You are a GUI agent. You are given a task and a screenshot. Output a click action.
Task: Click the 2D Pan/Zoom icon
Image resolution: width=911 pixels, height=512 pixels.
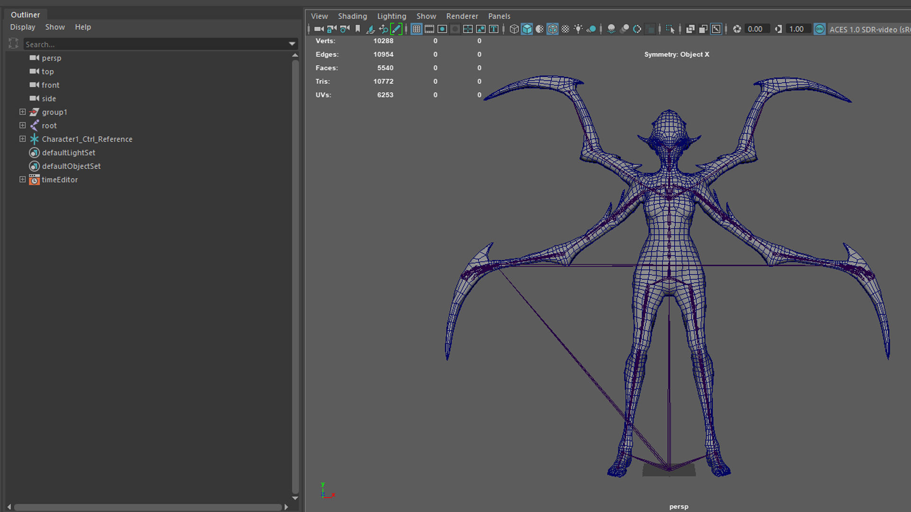383,29
